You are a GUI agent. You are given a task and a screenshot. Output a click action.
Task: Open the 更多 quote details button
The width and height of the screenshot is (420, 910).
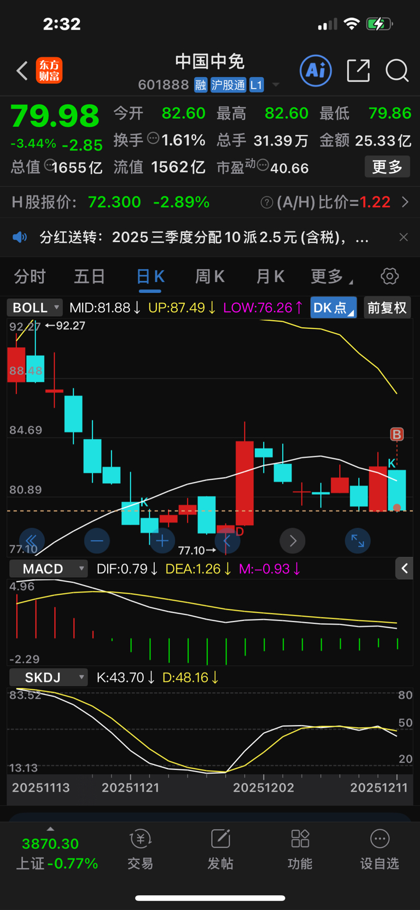[387, 166]
